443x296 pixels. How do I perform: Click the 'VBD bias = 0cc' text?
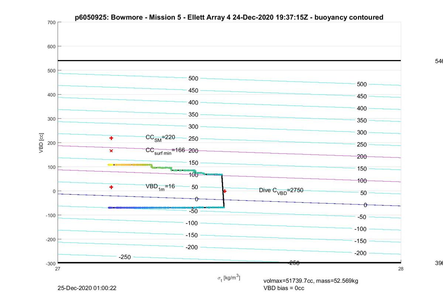point(284,288)
